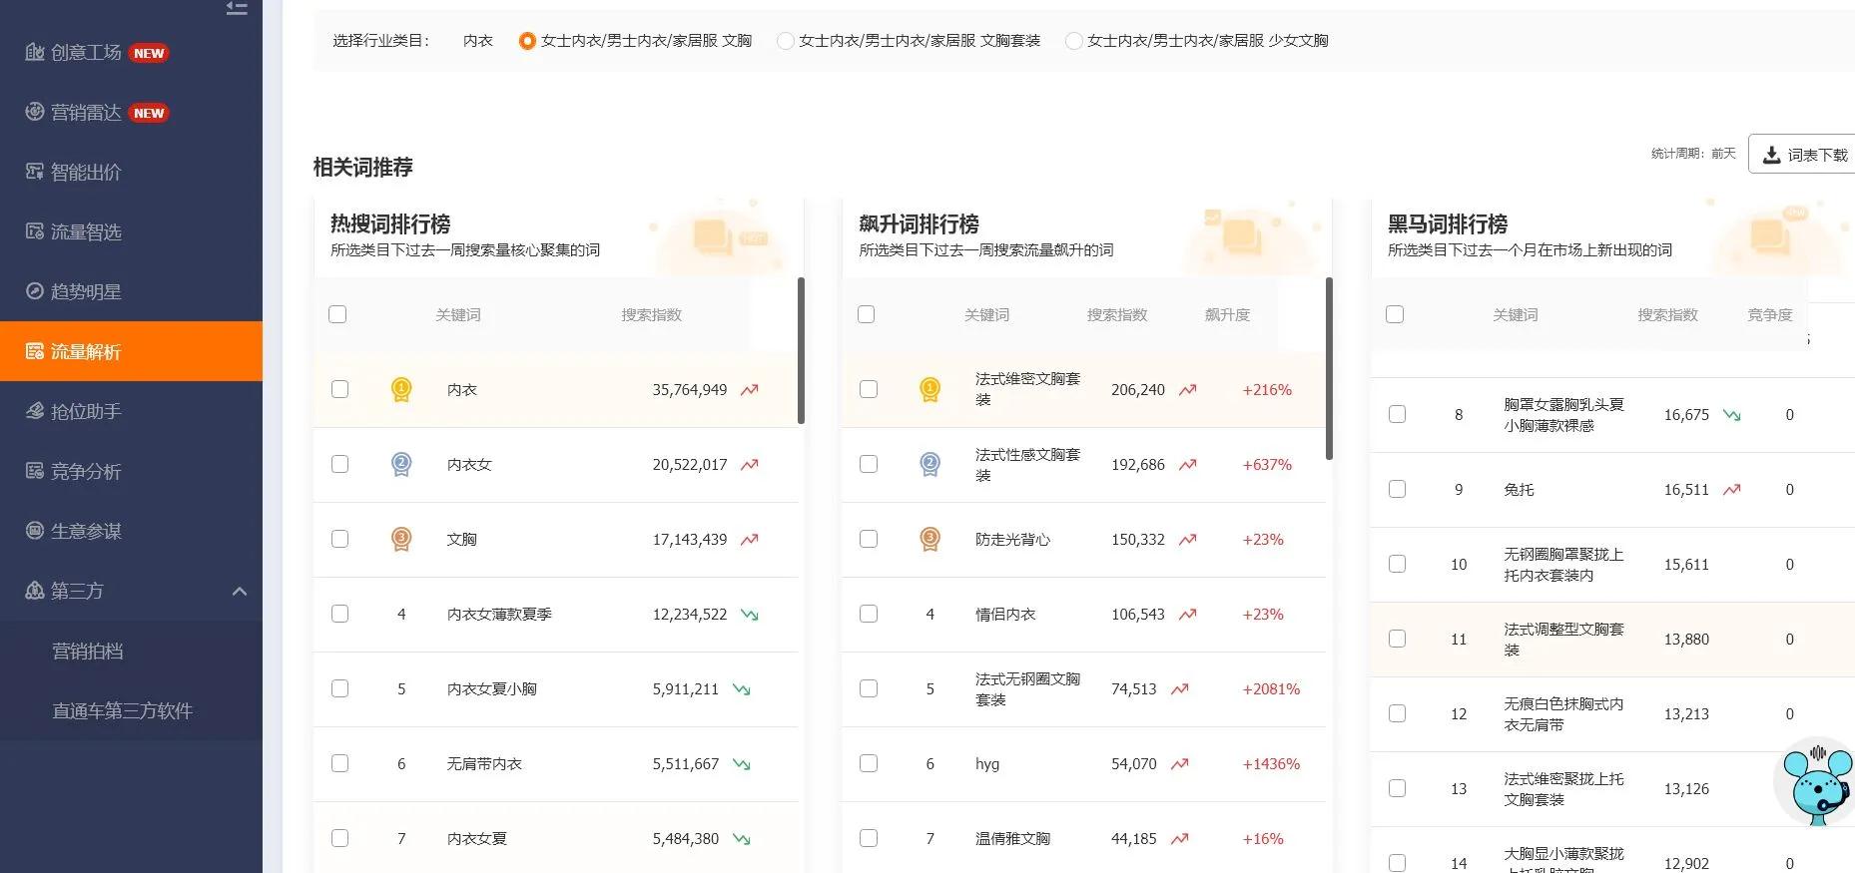This screenshot has width=1855, height=873.
Task: Click the +637% 飙升度 value
Action: point(1267,465)
